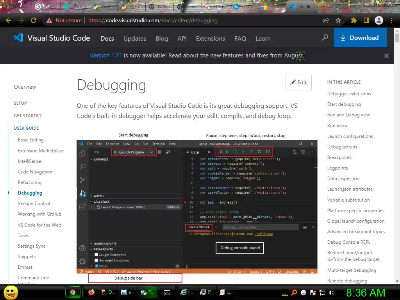400x300 pixels.
Task: Open the API navigation item
Action: click(x=182, y=39)
